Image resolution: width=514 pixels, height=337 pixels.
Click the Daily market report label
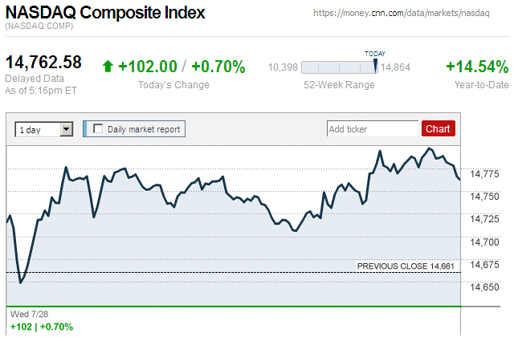145,128
